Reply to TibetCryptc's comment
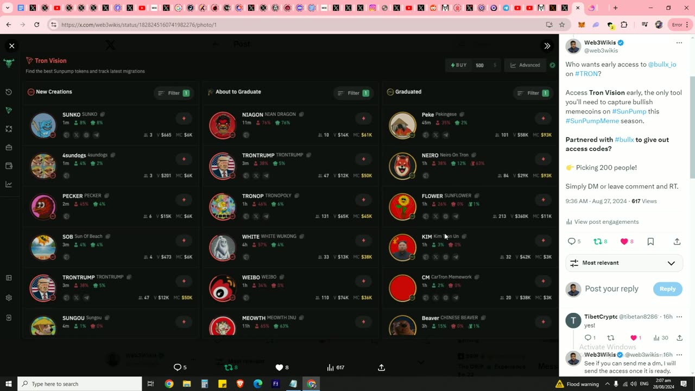This screenshot has height=391, width=695. (587, 338)
